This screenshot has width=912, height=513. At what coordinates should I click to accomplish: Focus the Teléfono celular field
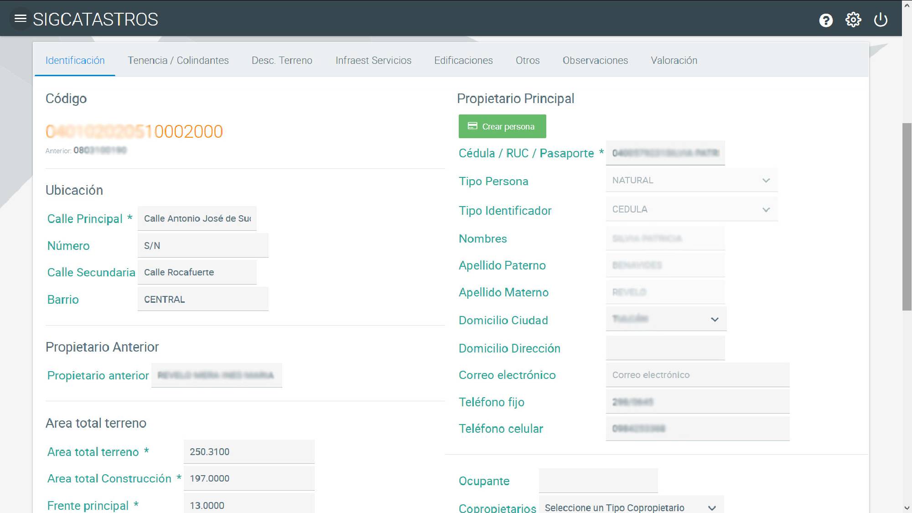698,429
